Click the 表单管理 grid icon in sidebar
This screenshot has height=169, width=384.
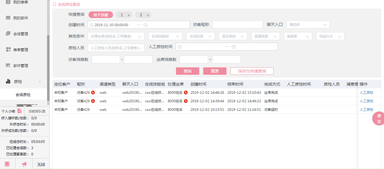pos(8,50)
